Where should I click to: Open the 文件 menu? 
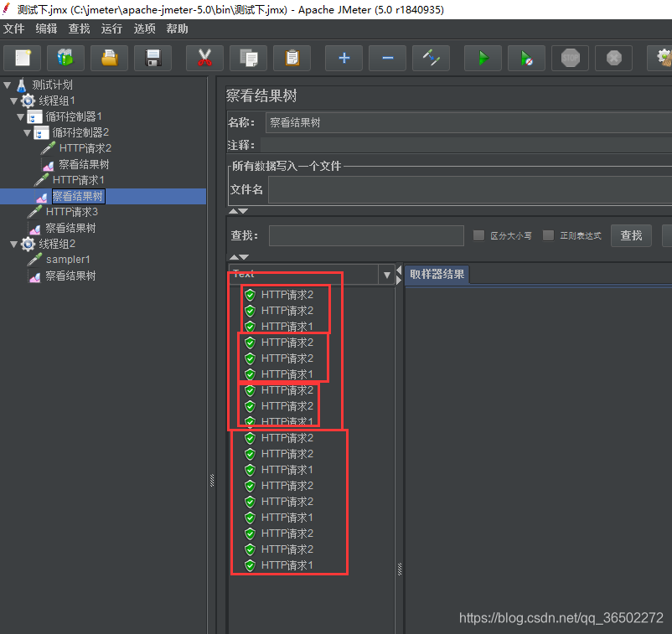click(x=13, y=28)
